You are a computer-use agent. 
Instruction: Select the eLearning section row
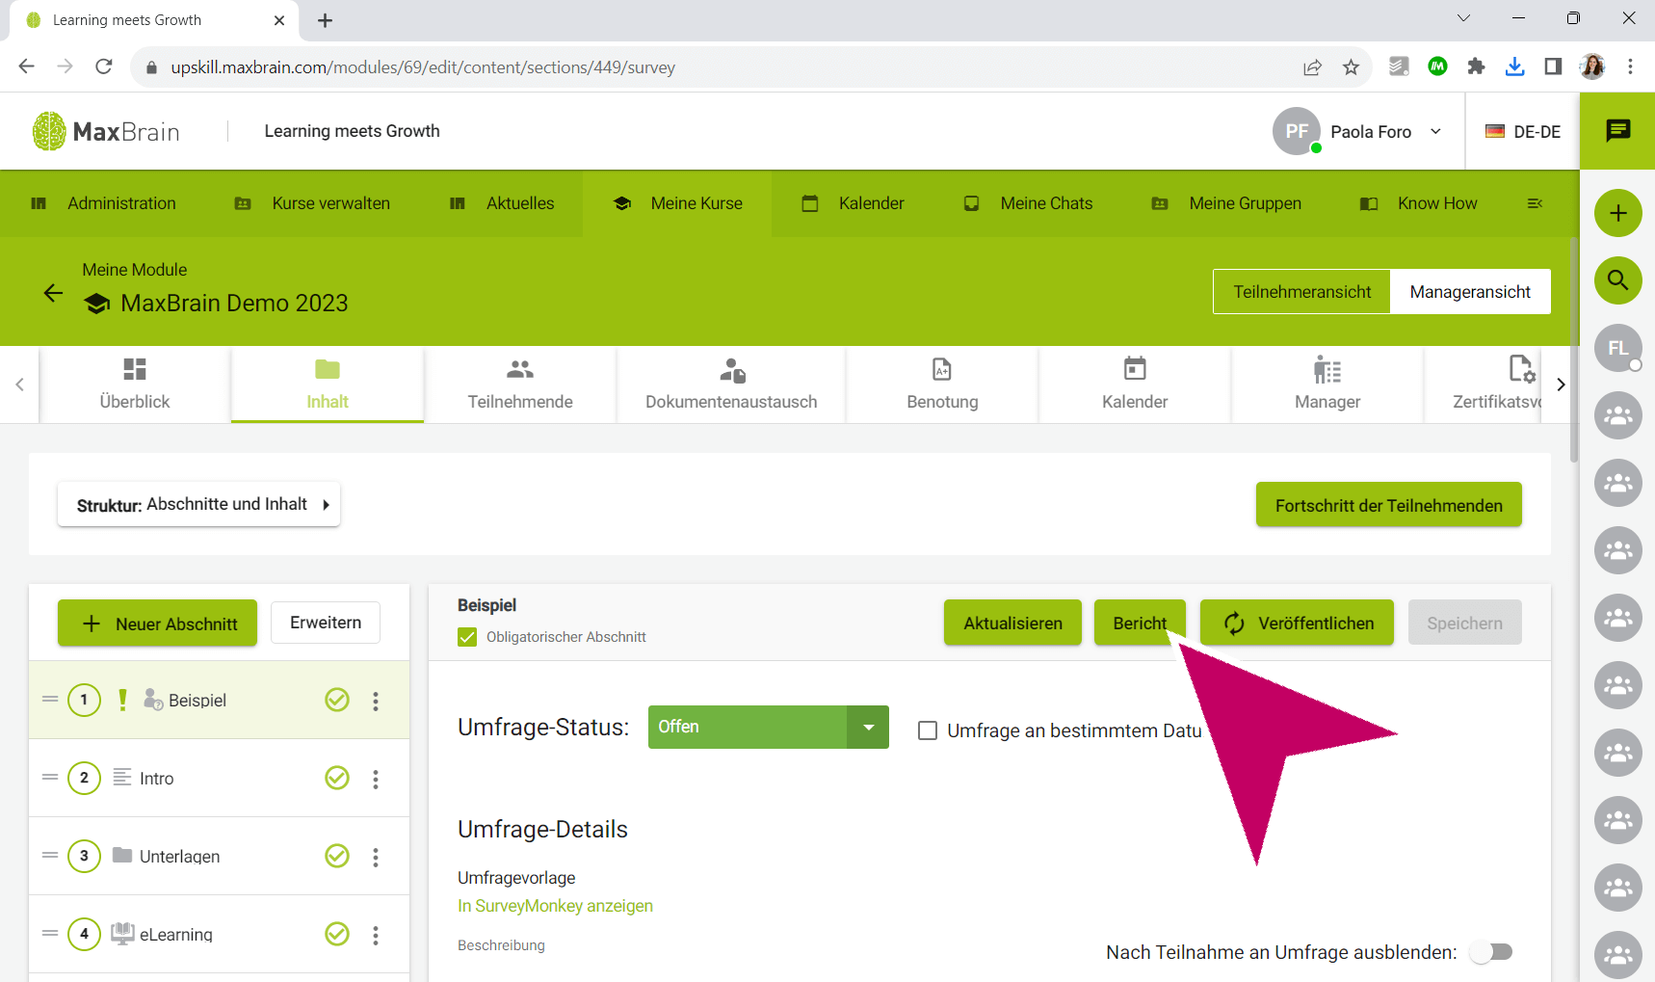tap(219, 934)
